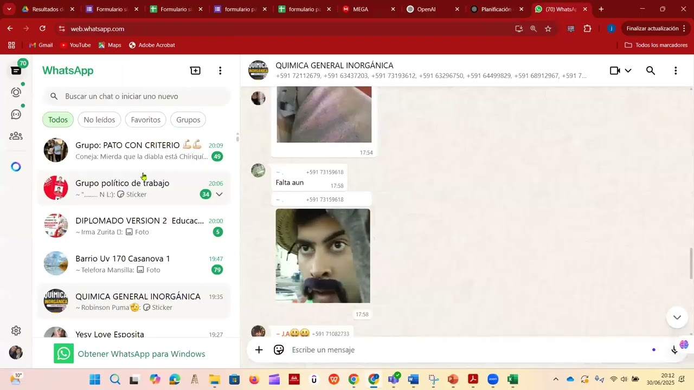
Task: Expand options chevron on Grupo político chat
Action: (219, 194)
